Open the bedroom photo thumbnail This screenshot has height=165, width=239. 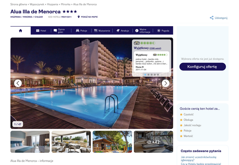tap(30, 142)
